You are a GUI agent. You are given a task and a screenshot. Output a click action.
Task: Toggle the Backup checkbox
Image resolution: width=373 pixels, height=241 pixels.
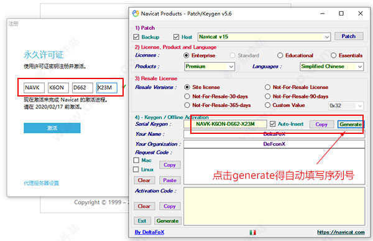pos(136,37)
